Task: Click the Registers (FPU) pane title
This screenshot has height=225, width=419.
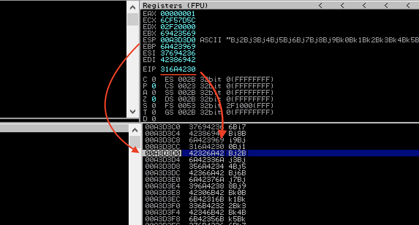Action: point(175,5)
